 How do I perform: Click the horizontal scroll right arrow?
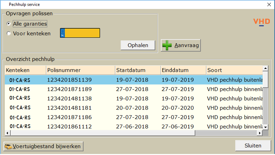pos(260,133)
